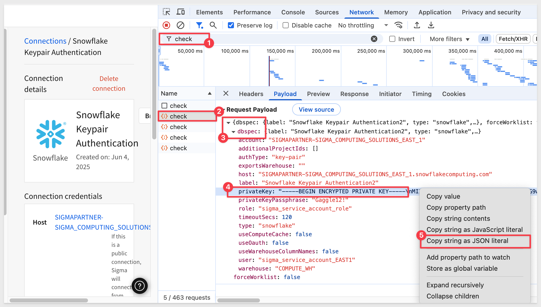Click the vertical page scrollbar
Screen dimensions: 541x307
click(154, 84)
